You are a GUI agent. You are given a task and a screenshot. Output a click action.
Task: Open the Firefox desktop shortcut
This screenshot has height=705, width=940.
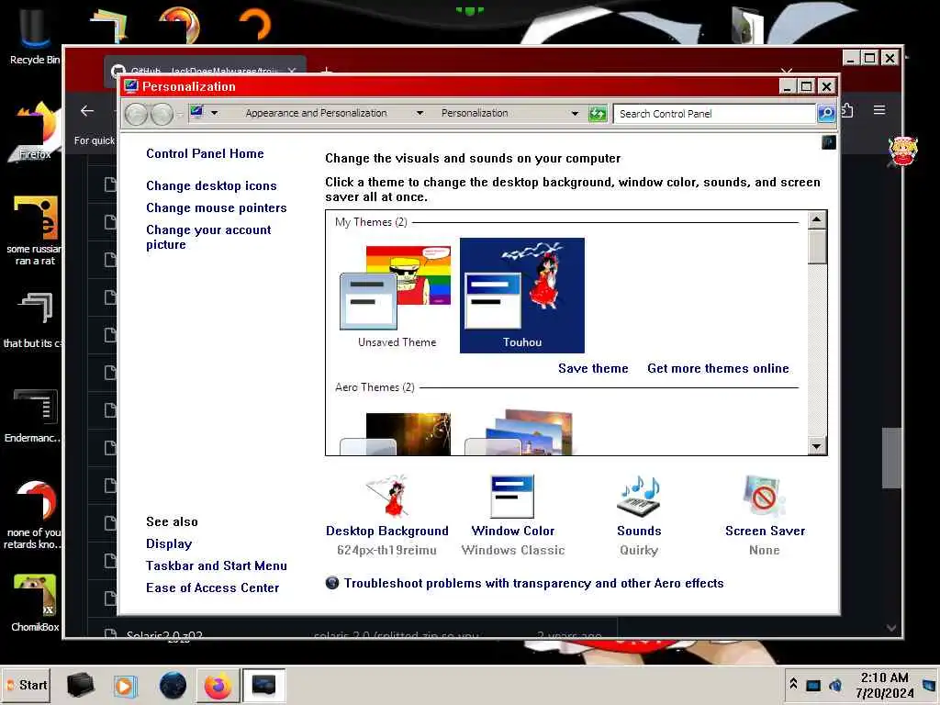pos(34,130)
